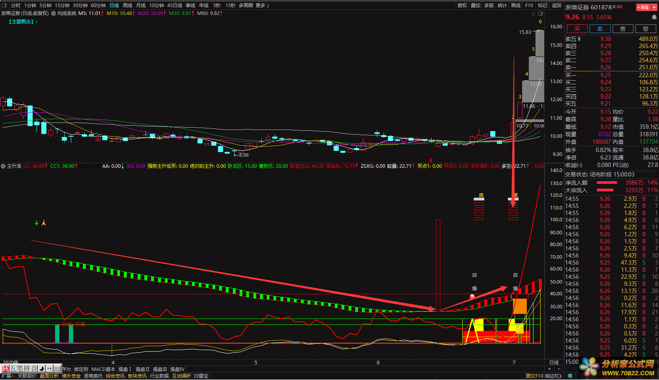
Task: Open the 盘面分析 tab
Action: pyautogui.click(x=49, y=376)
